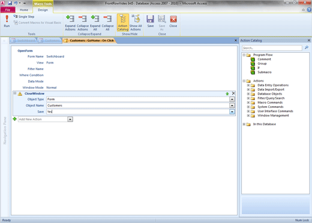This screenshot has height=223, width=312.
Task: Expand In this Database folder
Action: click(244, 124)
